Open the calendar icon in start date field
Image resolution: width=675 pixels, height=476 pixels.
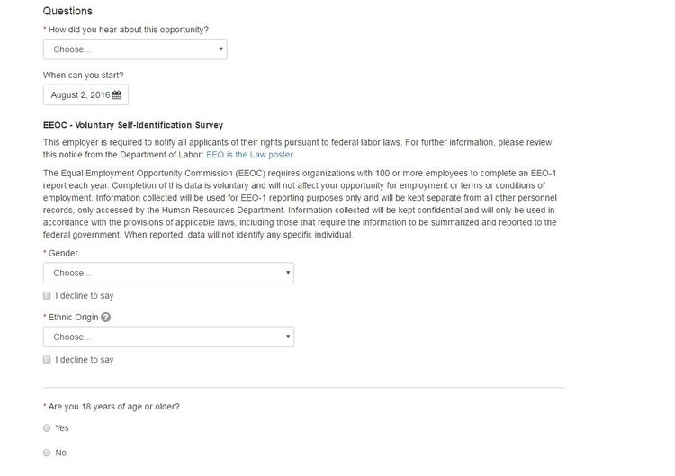coord(117,95)
